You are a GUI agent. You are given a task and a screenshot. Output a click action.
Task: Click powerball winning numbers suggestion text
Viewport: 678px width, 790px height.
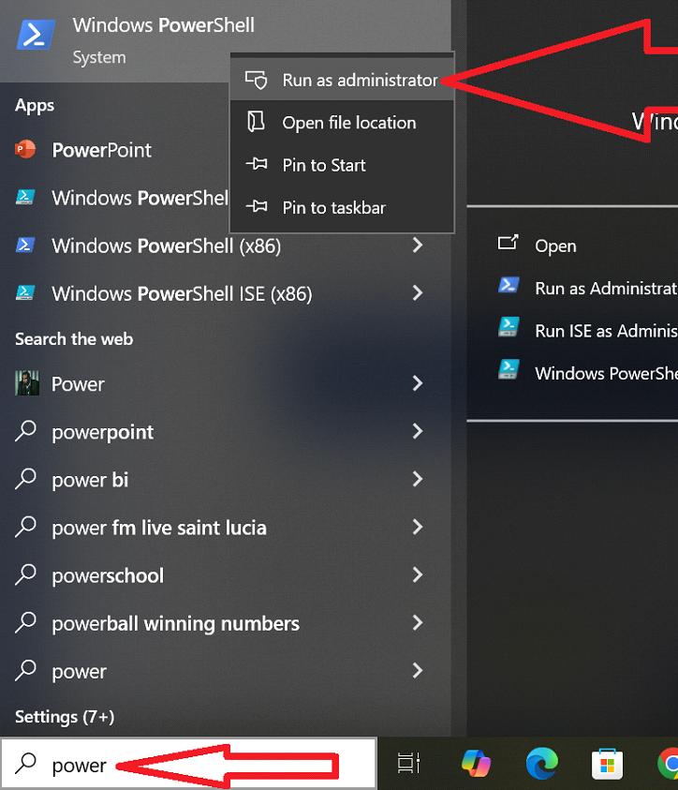pyautogui.click(x=176, y=624)
